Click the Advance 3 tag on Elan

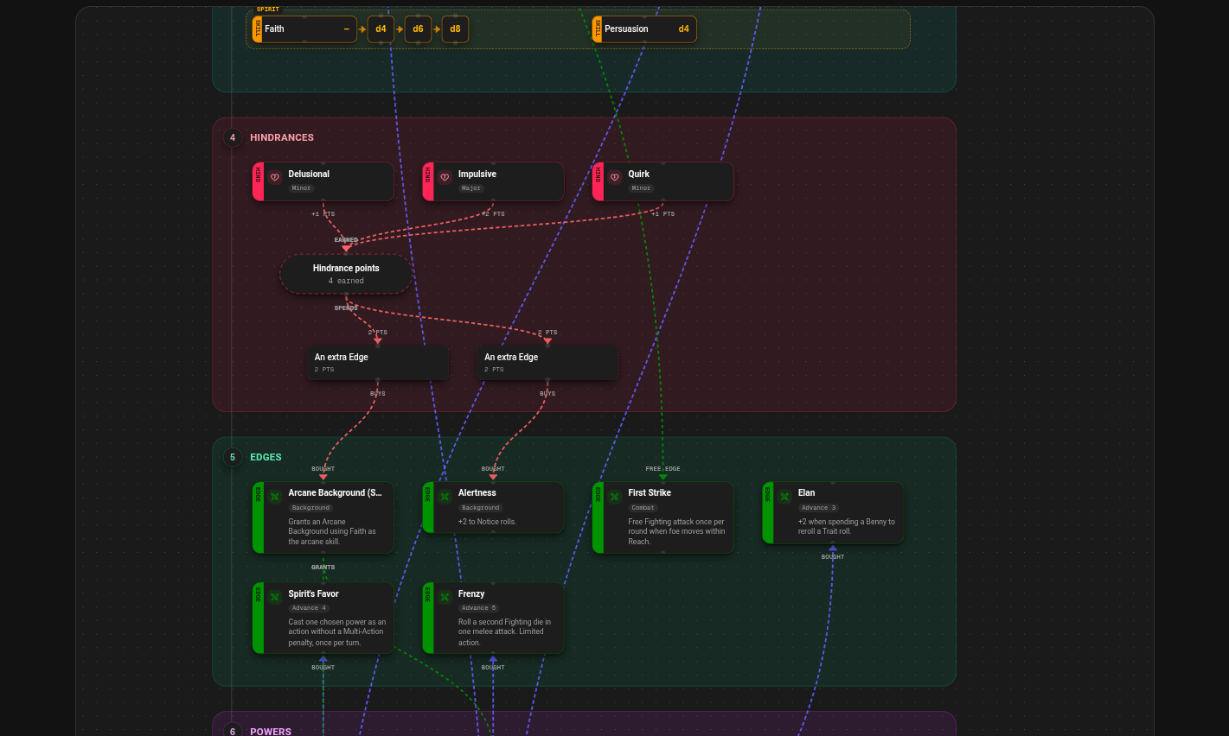point(818,508)
